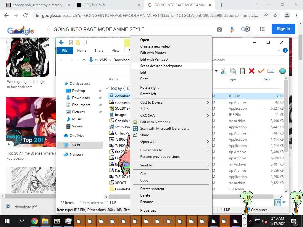Open the File ribbon tab
This screenshot has width=303, height=227.
65,50
